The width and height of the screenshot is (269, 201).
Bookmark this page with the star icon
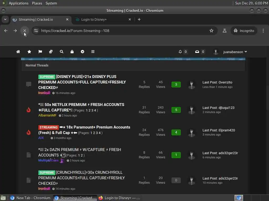click(x=211, y=31)
